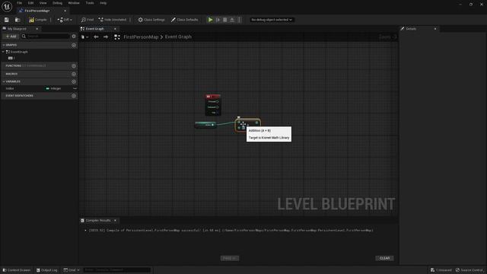Select the red keyboard event node
The image size is (487, 274).
point(213,105)
